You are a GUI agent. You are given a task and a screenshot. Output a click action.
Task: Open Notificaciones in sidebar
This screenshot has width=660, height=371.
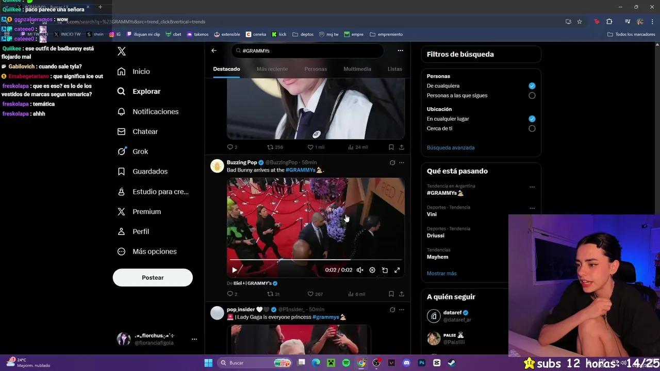click(147, 111)
